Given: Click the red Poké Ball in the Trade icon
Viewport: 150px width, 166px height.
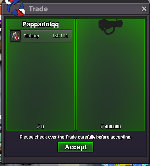Looking at the screenshot, I should click(22, 12).
